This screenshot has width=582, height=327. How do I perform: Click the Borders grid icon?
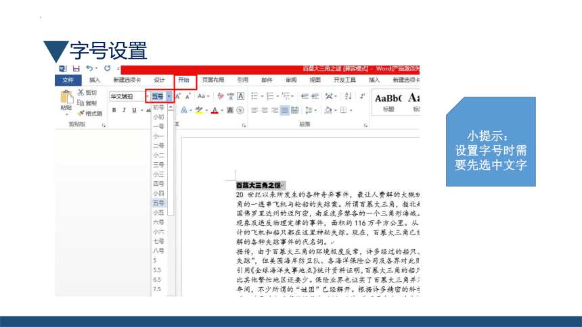(343, 110)
